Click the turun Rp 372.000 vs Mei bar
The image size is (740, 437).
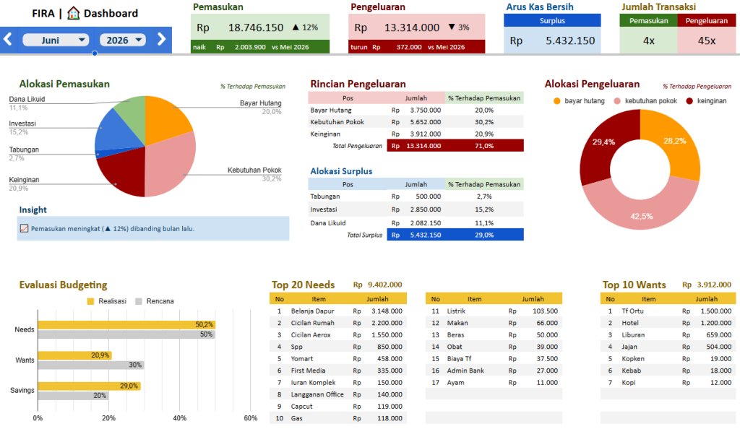click(x=417, y=47)
